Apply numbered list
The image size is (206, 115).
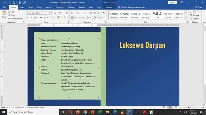click(78, 13)
